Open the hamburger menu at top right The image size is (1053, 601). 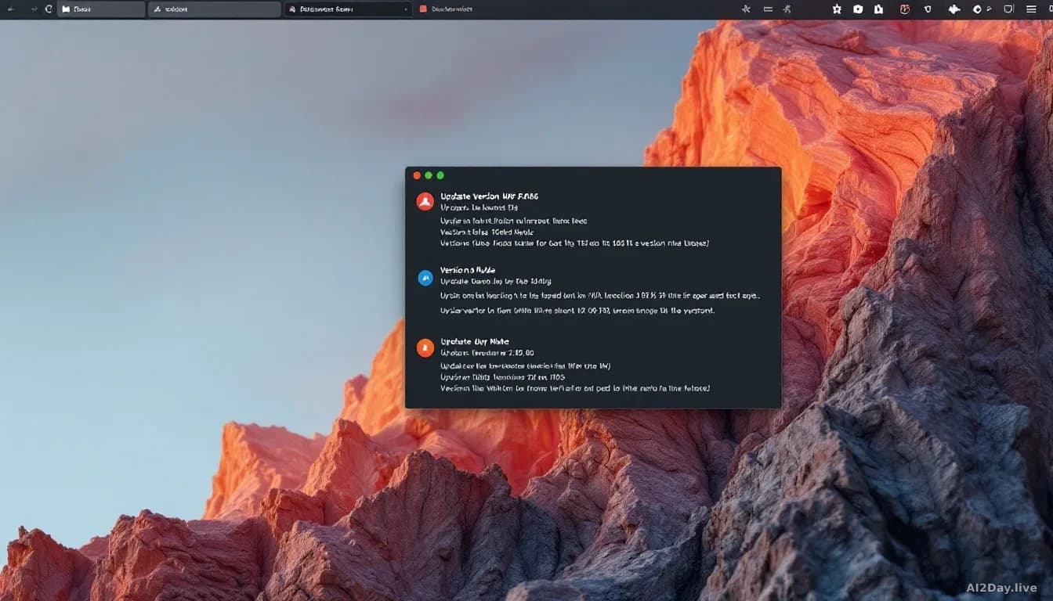coord(1031,9)
